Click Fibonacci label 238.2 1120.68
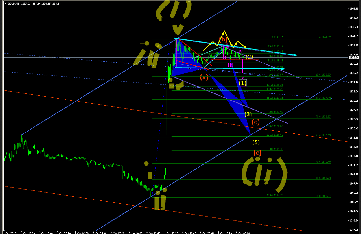361x234 pixels. (275, 126)
